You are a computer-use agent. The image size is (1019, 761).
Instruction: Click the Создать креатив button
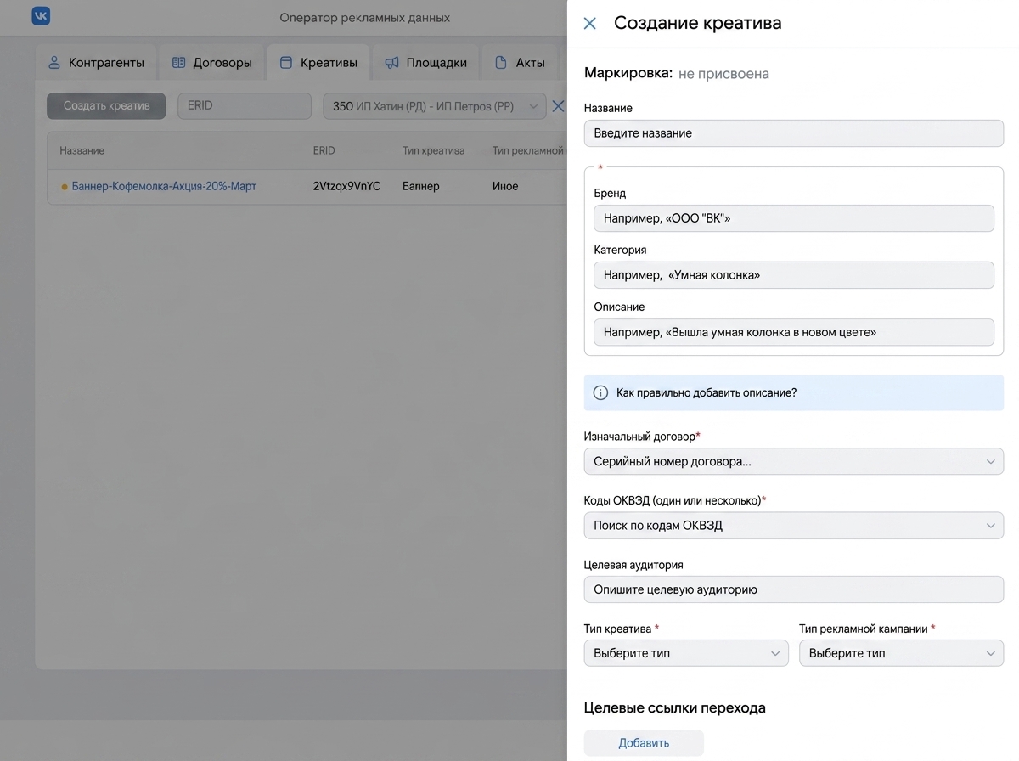106,105
